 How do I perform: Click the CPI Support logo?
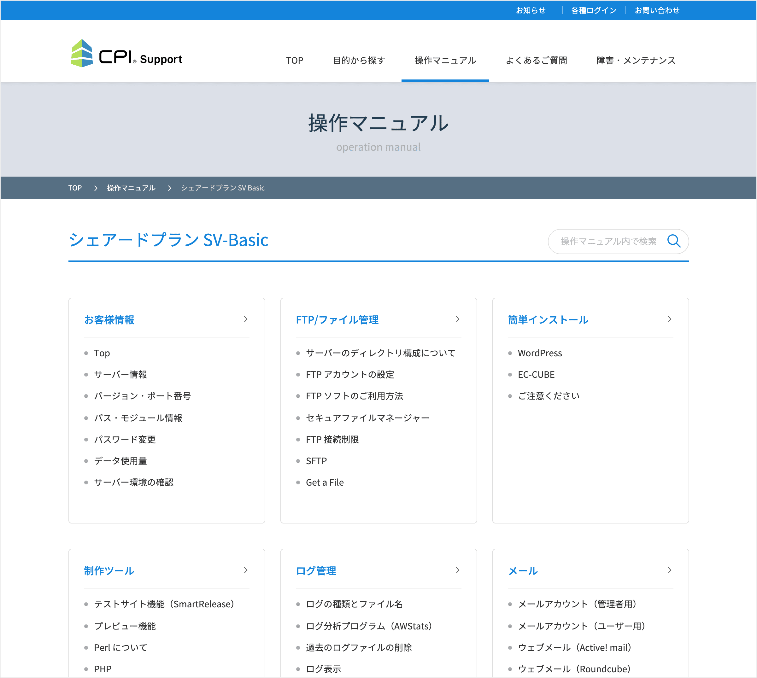point(126,53)
